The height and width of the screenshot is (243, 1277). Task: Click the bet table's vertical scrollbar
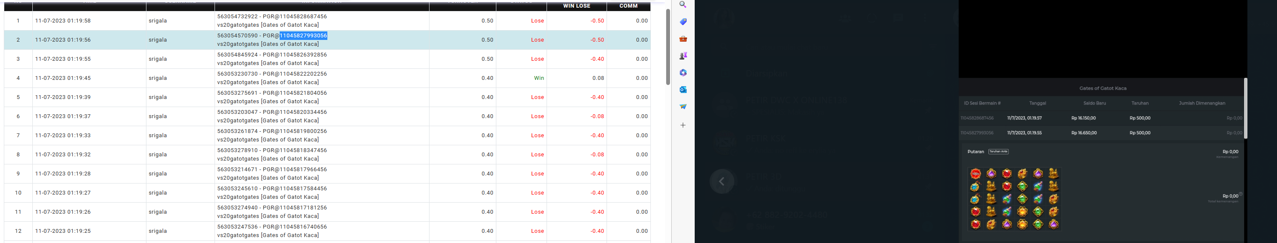click(x=668, y=47)
